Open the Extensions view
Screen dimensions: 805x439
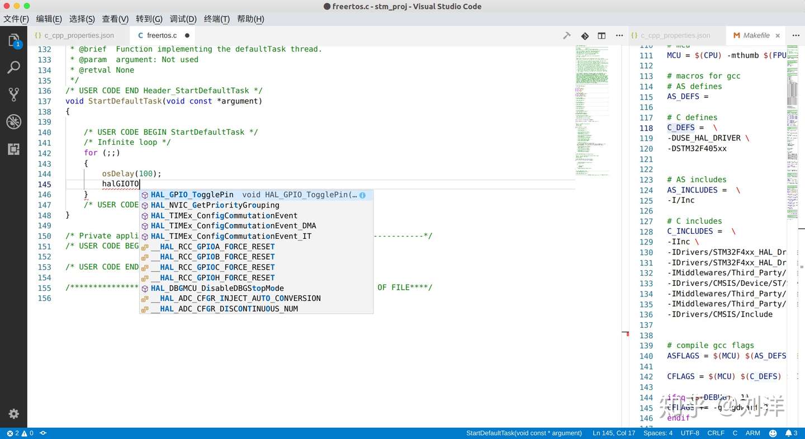coord(13,149)
